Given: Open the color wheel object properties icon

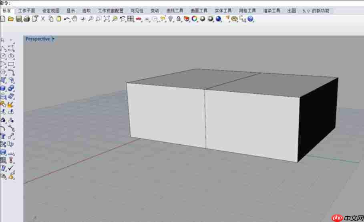Looking at the screenshot, I should (x=195, y=19).
